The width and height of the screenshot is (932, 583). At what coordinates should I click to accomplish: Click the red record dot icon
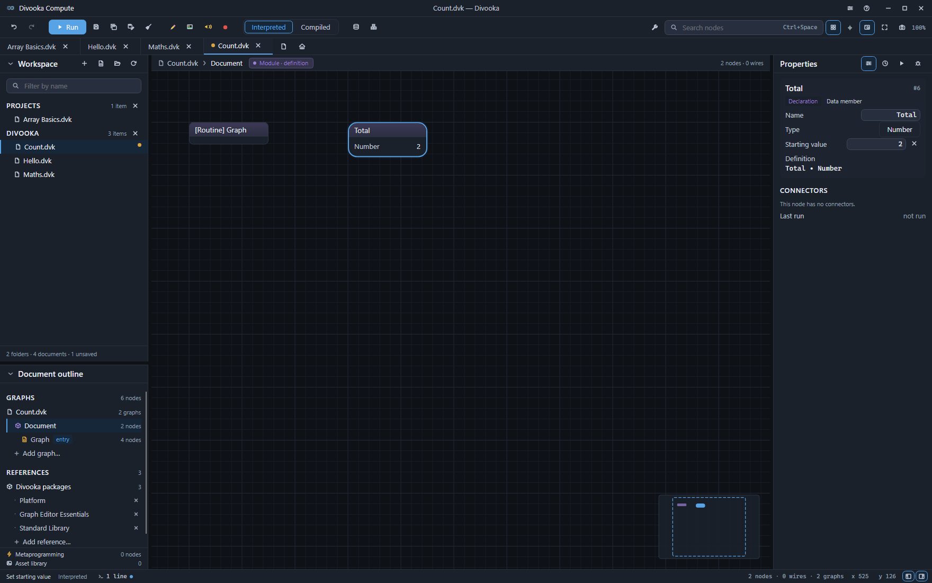[225, 27]
